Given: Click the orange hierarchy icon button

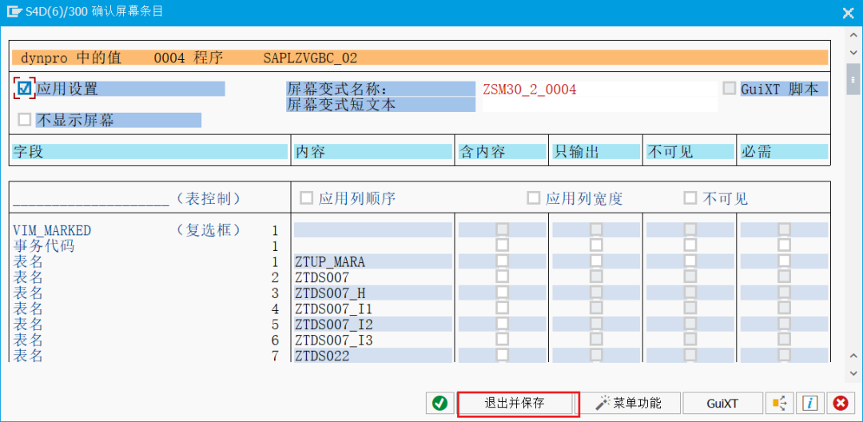Looking at the screenshot, I should point(779,404).
